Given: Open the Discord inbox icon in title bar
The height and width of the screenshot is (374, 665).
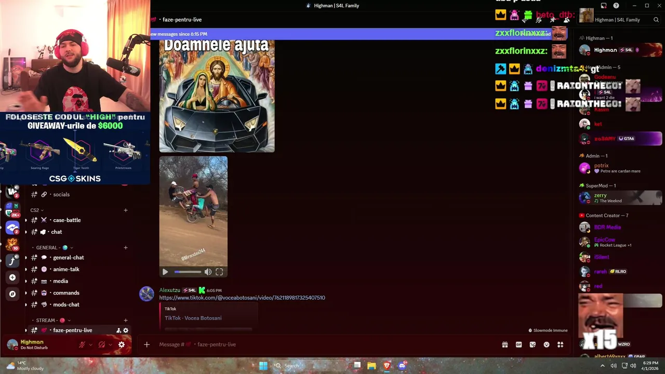Looking at the screenshot, I should coord(604,6).
